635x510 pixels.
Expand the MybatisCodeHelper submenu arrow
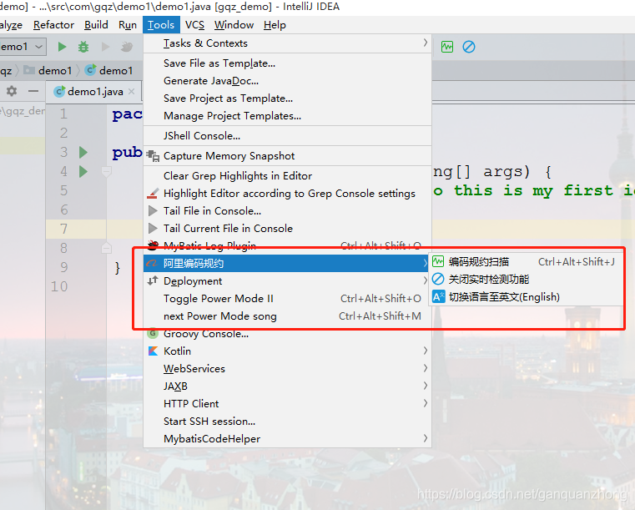[425, 438]
